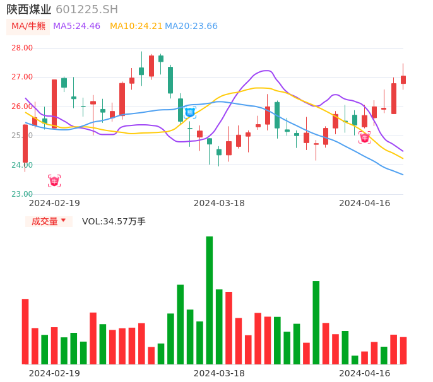Click the 2024-03-18 date label under candlesticks
433x382 pixels.
(x=219, y=203)
